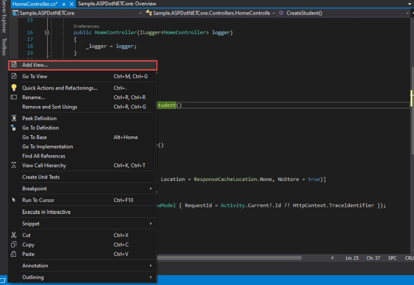Open Quick Actions and Refactorings

[83, 88]
